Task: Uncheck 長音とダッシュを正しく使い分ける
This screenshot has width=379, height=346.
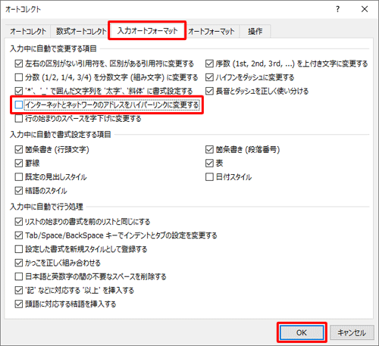Action: click(x=209, y=91)
